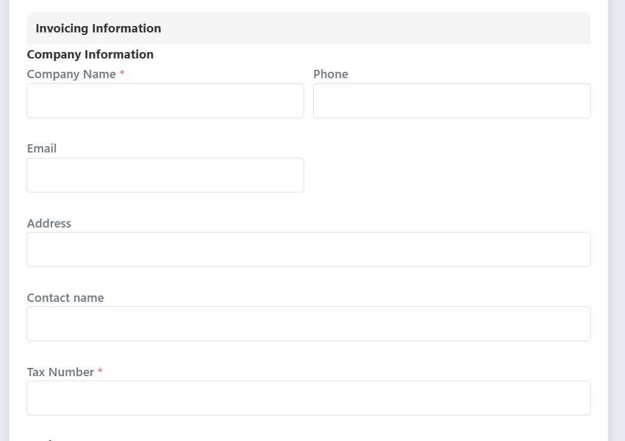Select the Email input field
The height and width of the screenshot is (441, 625).
(165, 175)
